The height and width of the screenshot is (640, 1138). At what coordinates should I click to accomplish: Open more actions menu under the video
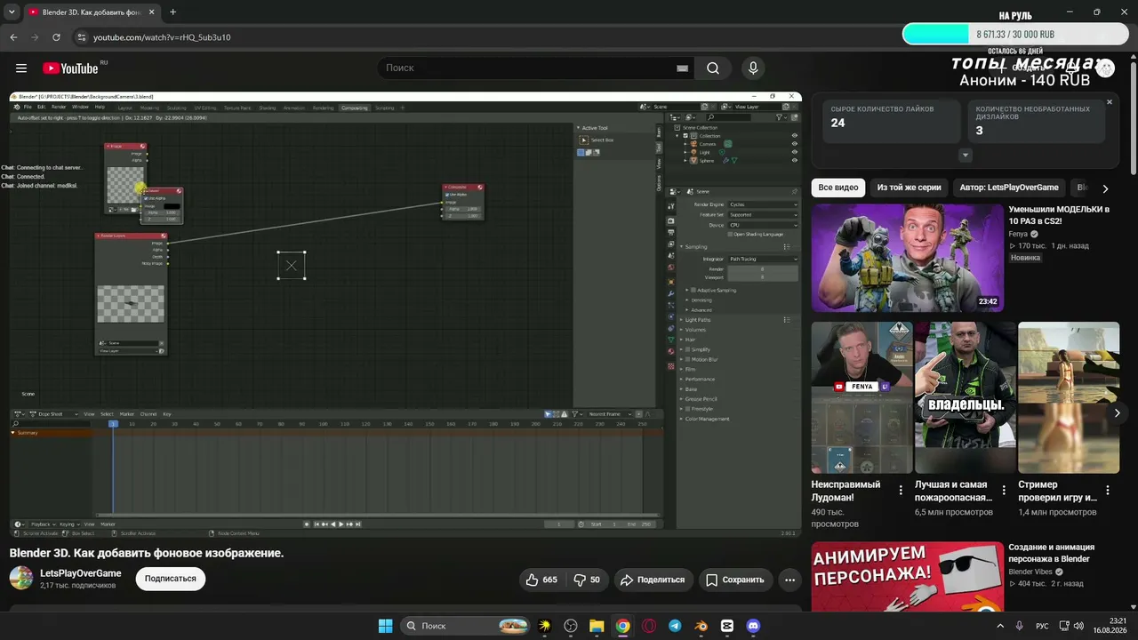click(x=789, y=580)
